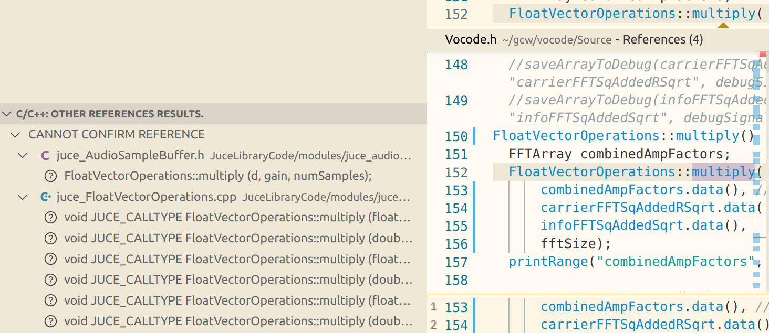Click combinedAmpFactors.data() on peek line 153
The height and width of the screenshot is (333, 769).
tap(645, 190)
